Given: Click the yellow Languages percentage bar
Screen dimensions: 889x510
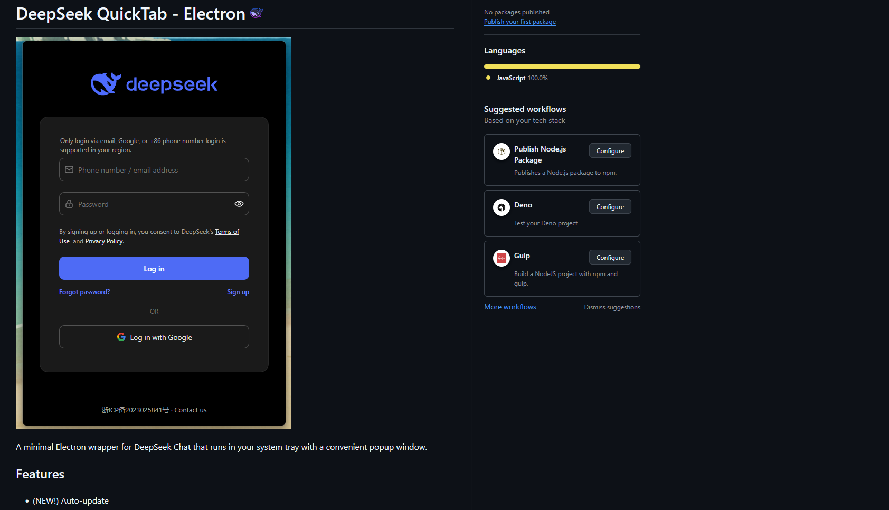Looking at the screenshot, I should coord(562,67).
